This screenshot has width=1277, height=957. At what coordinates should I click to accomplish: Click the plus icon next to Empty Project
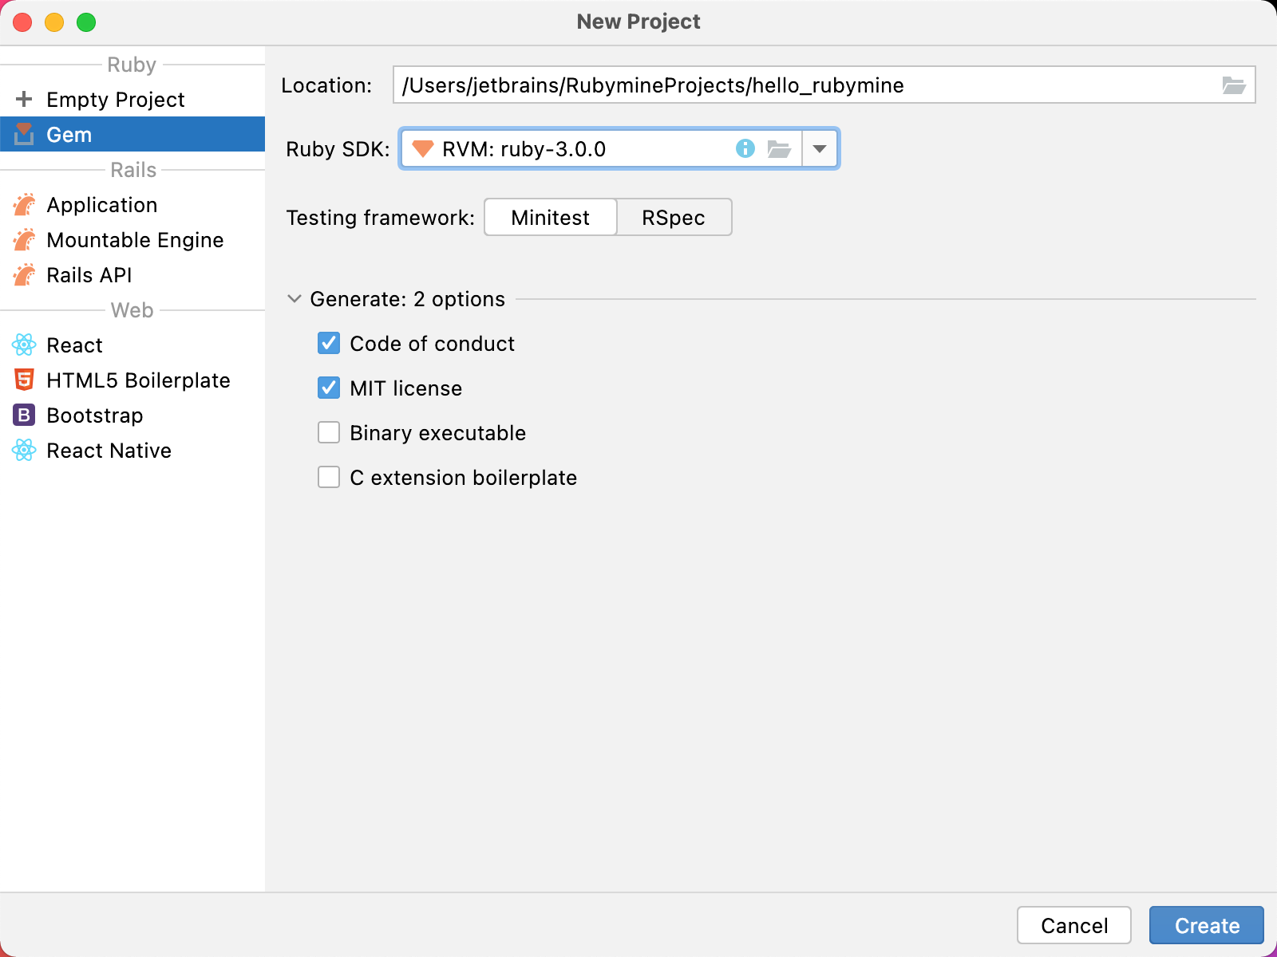[x=24, y=99]
